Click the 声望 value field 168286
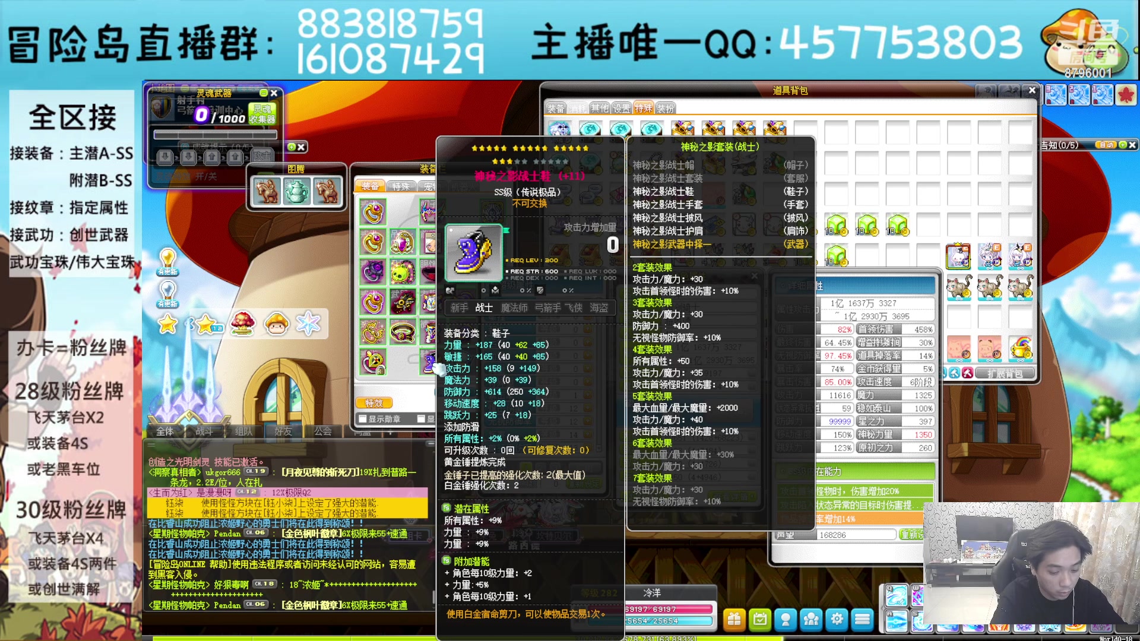Screen dimensions: 1140x641 856,535
